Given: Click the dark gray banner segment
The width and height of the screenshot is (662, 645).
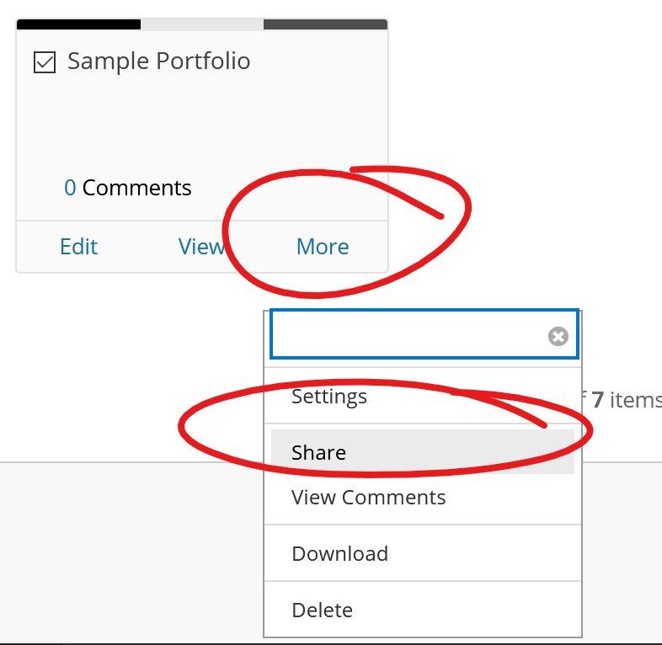Looking at the screenshot, I should pyautogui.click(x=325, y=24).
